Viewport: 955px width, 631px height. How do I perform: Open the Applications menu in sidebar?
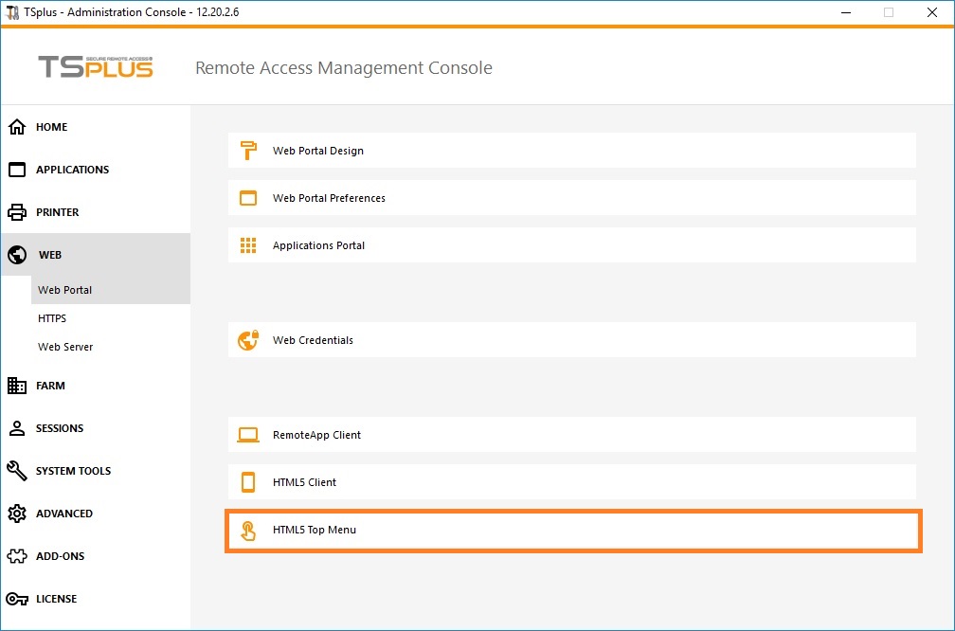click(x=72, y=170)
